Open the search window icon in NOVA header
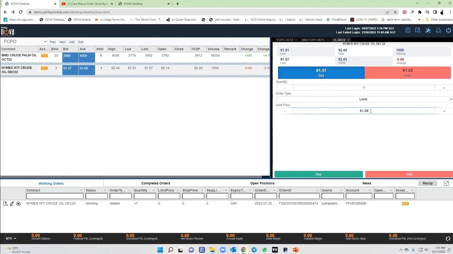Viewport: 453px width, 254px height. tap(418, 31)
